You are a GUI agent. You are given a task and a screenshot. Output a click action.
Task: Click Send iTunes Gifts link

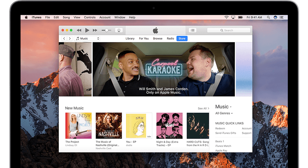tap(226, 133)
